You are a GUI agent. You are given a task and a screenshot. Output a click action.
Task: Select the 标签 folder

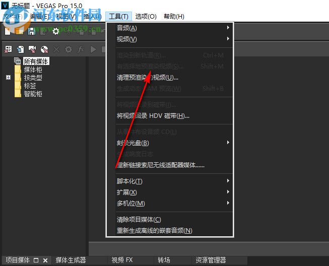pos(30,86)
